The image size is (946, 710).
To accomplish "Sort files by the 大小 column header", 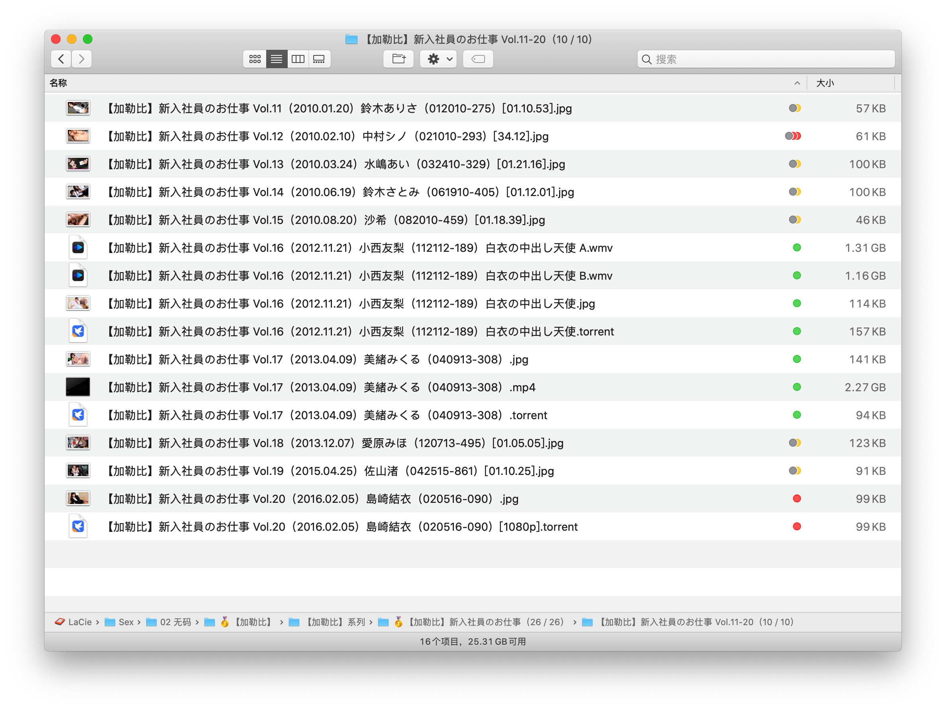I will click(x=825, y=83).
